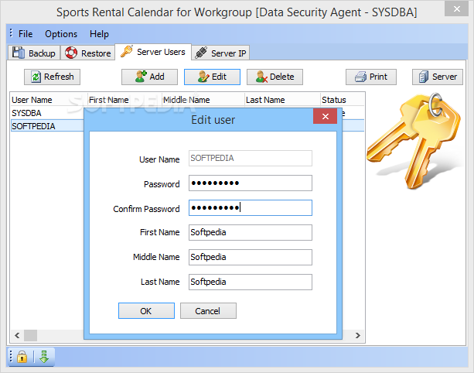Image resolution: width=474 pixels, height=373 pixels.
Task: Sort by Middle Name column header
Action: [x=203, y=100]
